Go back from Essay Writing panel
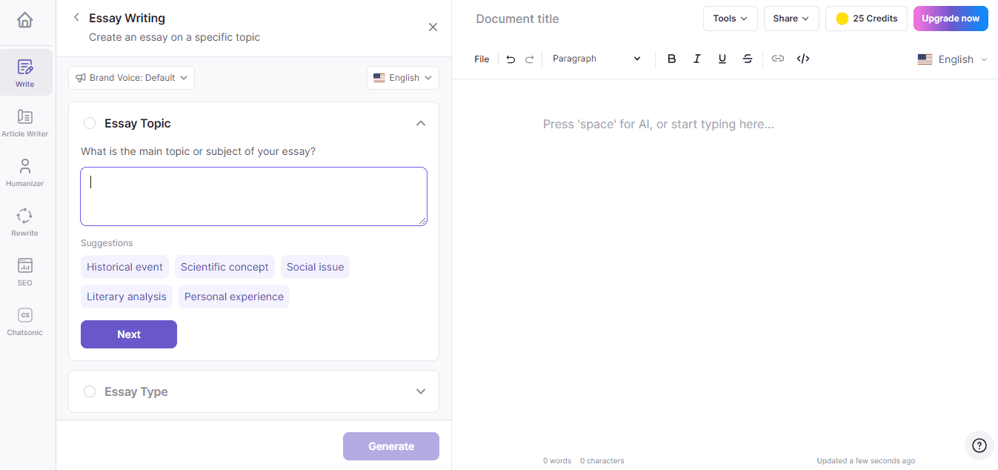 tap(76, 18)
